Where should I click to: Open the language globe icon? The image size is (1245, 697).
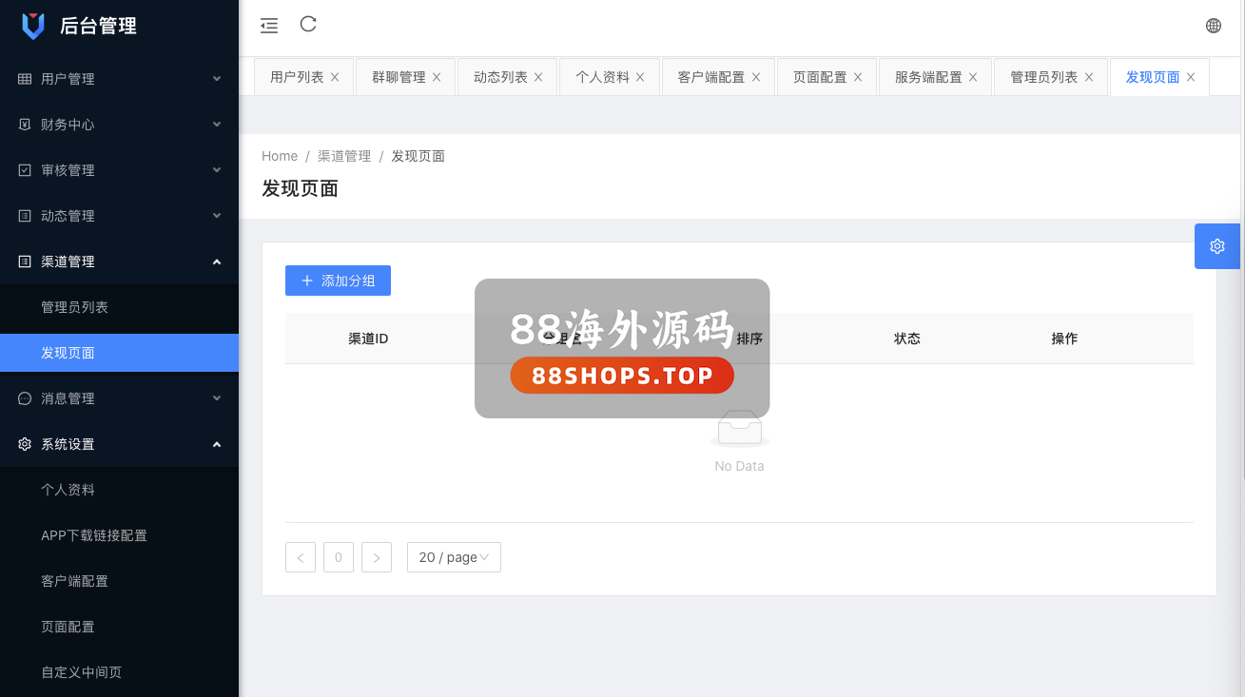pos(1214,27)
